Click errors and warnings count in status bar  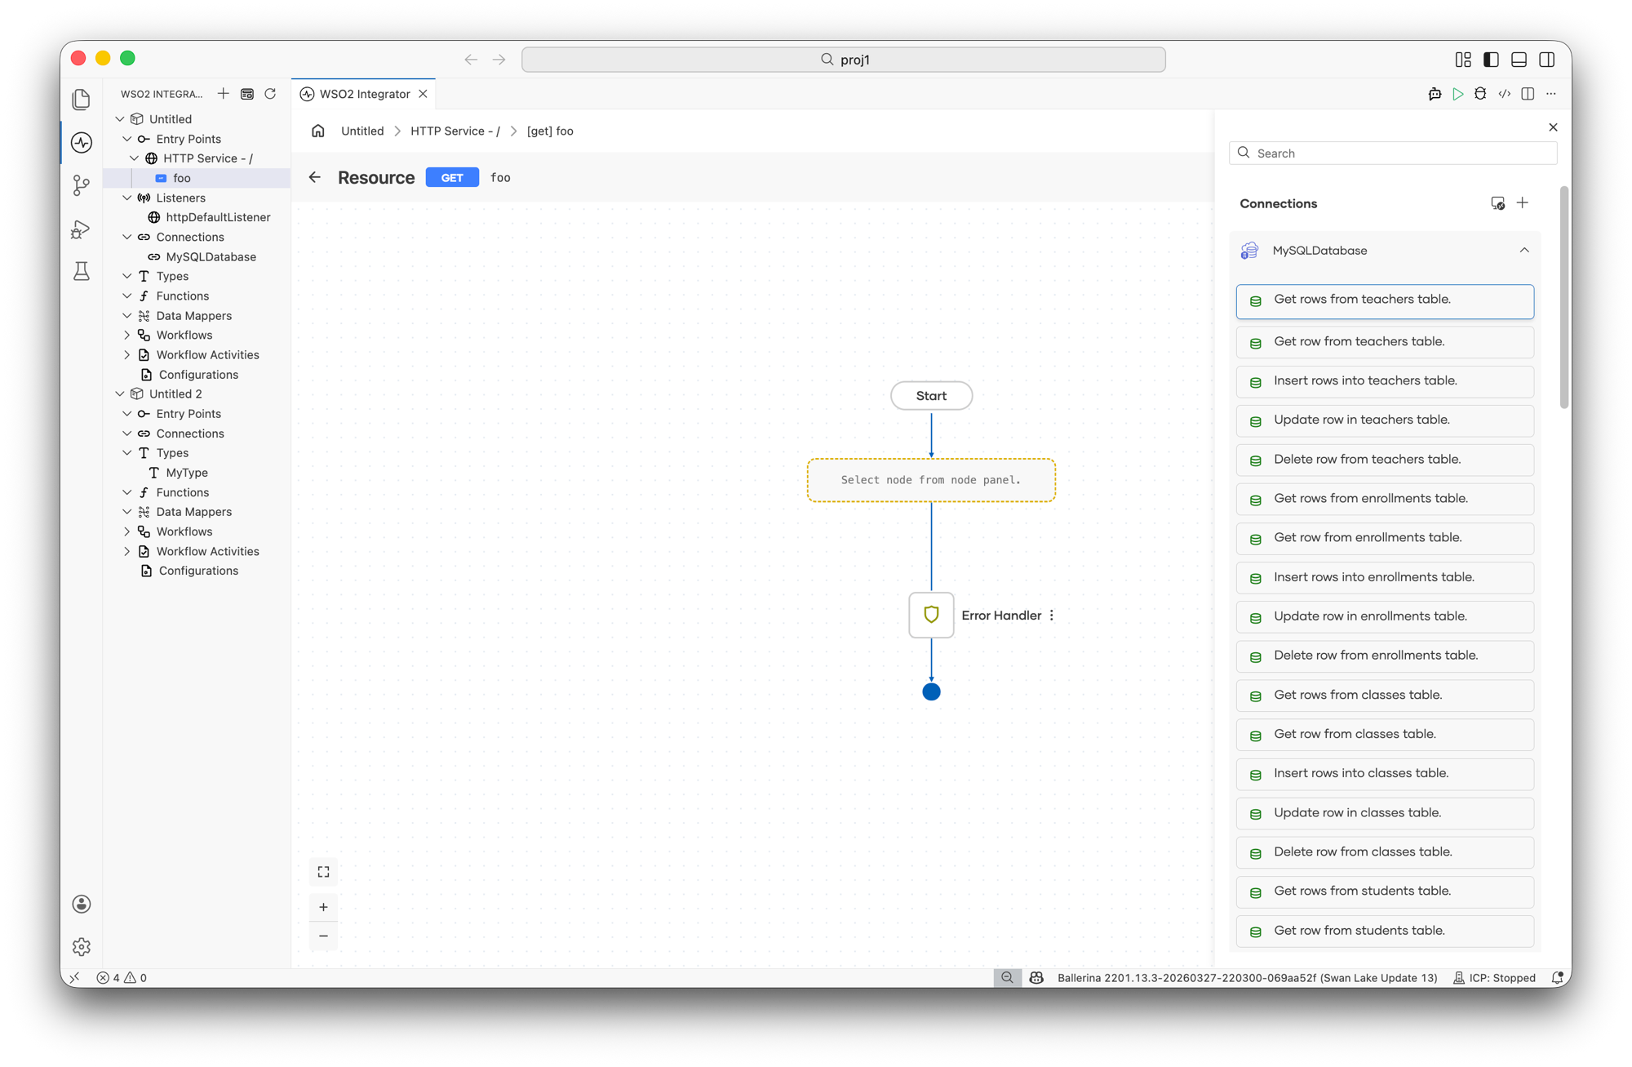tap(122, 977)
